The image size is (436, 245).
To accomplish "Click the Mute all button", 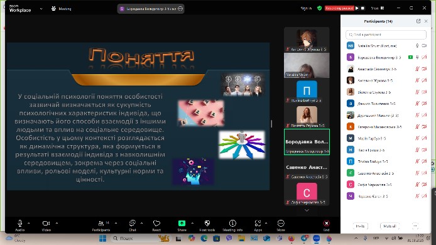I will [x=390, y=226].
